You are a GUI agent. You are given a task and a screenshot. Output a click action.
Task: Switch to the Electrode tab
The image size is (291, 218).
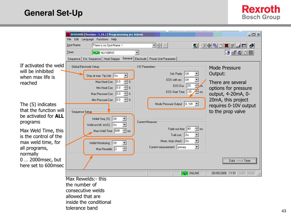(141, 59)
